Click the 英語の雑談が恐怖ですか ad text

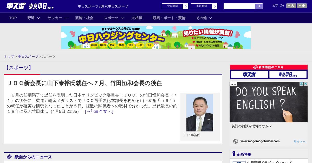[x=252, y=126]
